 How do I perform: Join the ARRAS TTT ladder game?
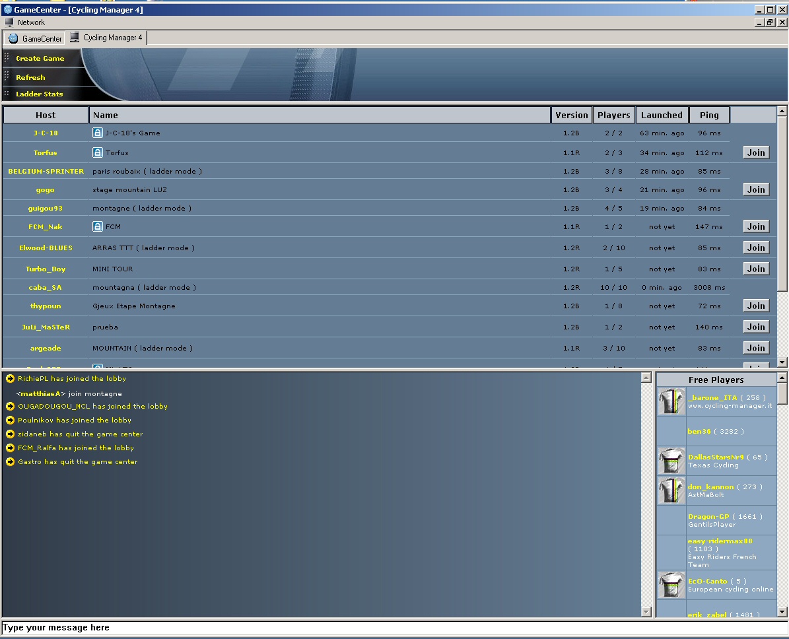(x=756, y=248)
